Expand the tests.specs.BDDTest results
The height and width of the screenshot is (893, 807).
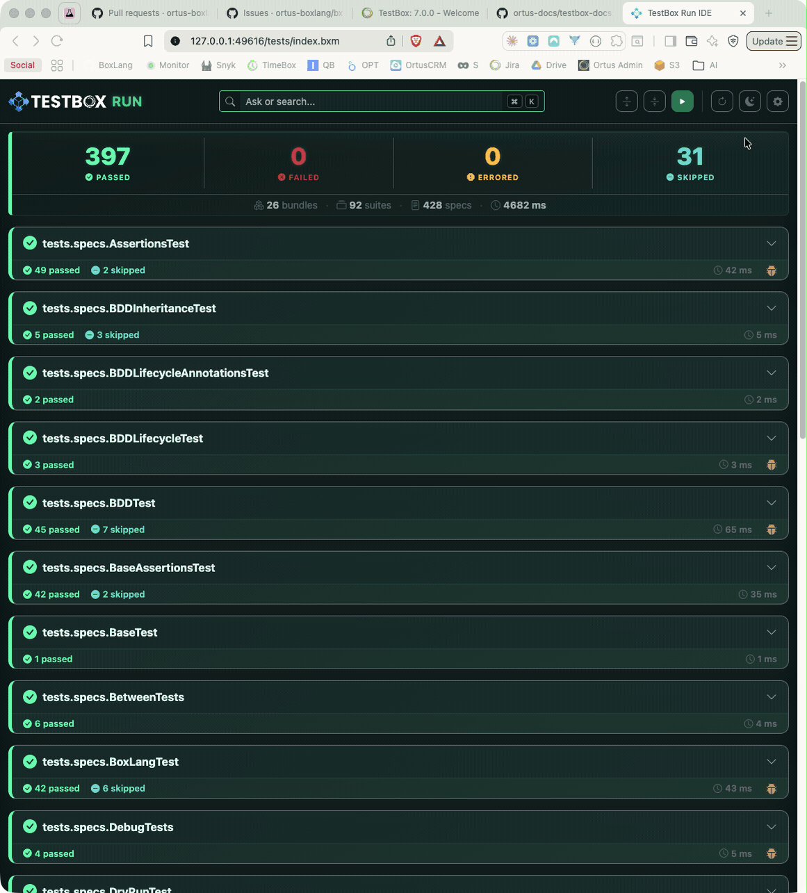[772, 502]
